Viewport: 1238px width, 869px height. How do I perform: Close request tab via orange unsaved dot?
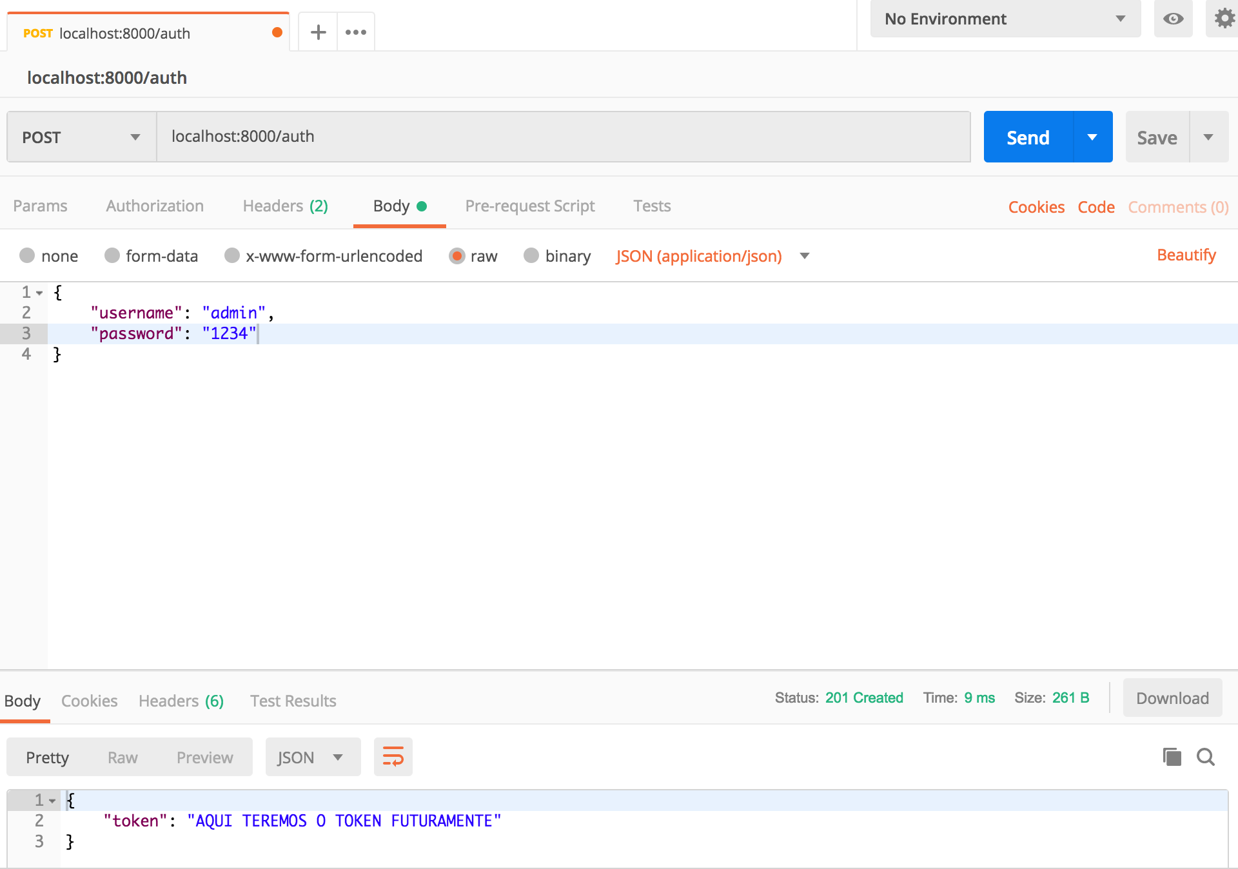[x=277, y=32]
